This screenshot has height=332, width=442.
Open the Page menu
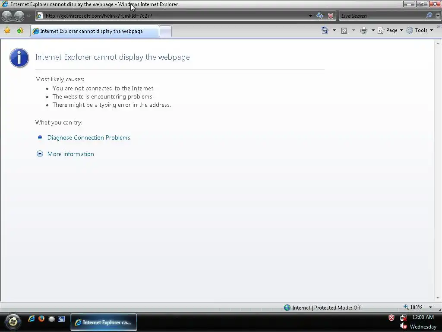coord(391,30)
